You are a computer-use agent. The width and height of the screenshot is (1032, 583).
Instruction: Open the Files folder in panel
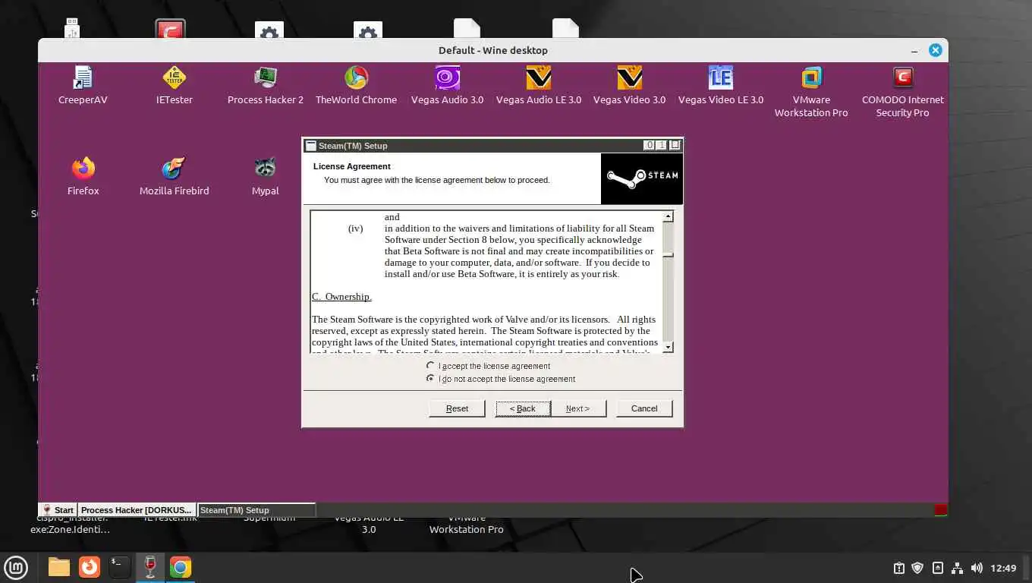(x=58, y=567)
